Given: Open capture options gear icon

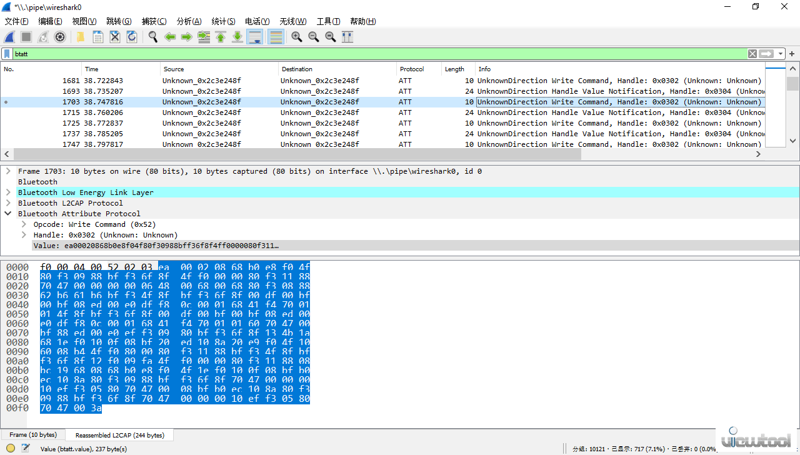Looking at the screenshot, I should point(60,37).
